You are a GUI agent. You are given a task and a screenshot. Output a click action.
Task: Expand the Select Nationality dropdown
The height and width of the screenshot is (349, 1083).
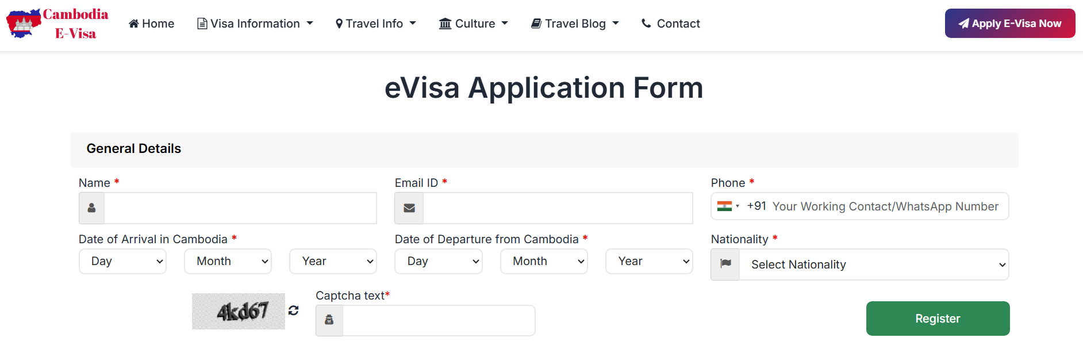pos(874,264)
